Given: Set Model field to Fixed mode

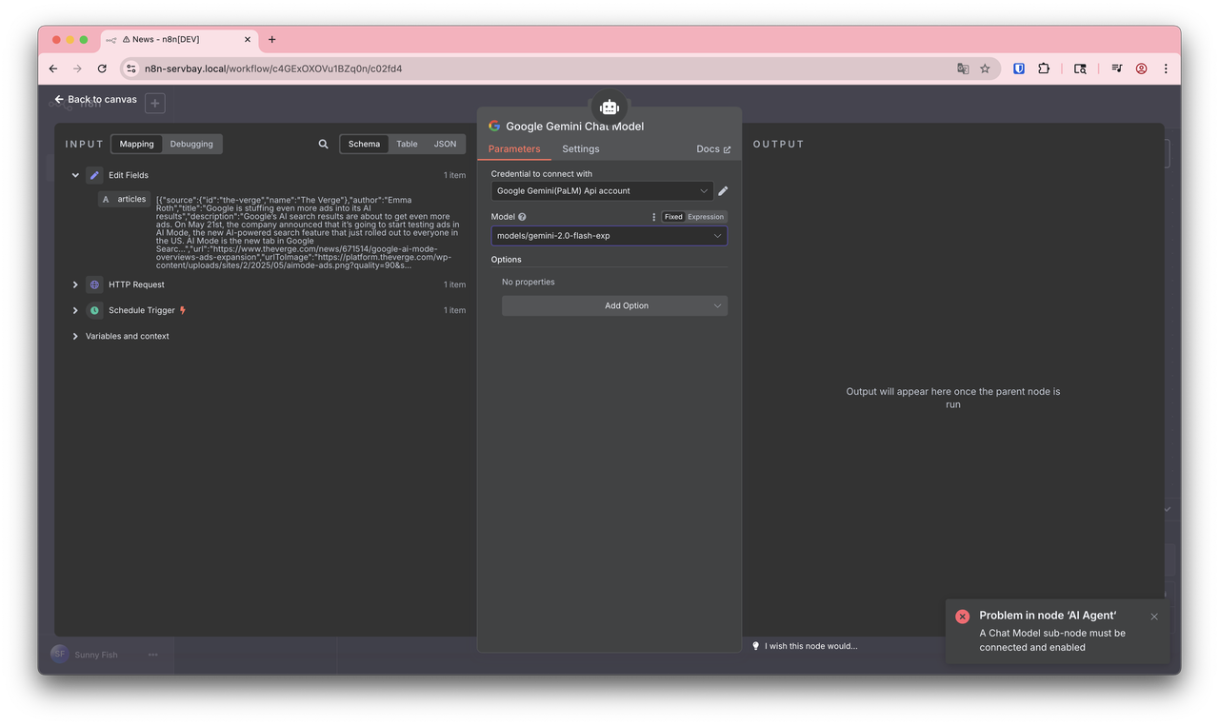Looking at the screenshot, I should coord(673,217).
